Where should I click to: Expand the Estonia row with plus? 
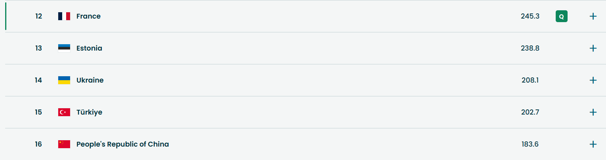(x=593, y=48)
